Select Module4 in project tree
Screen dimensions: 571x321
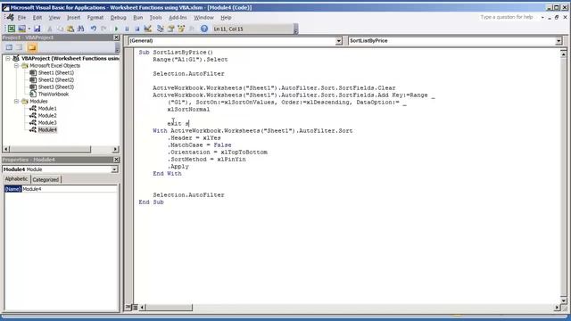(47, 129)
